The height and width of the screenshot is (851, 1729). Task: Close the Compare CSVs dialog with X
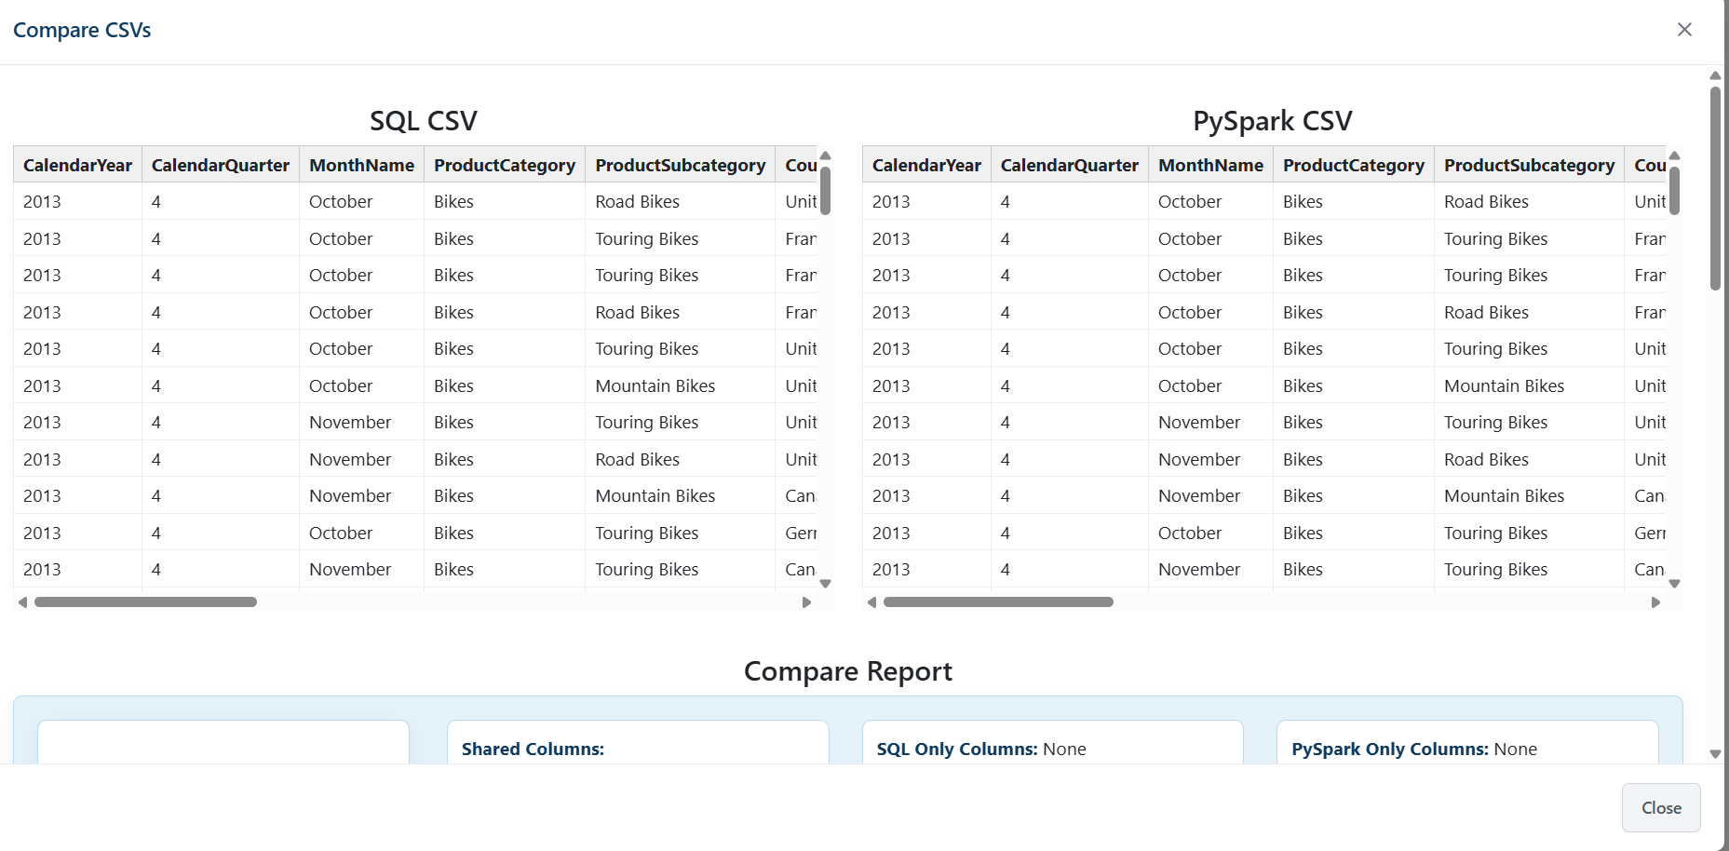pos(1683,30)
